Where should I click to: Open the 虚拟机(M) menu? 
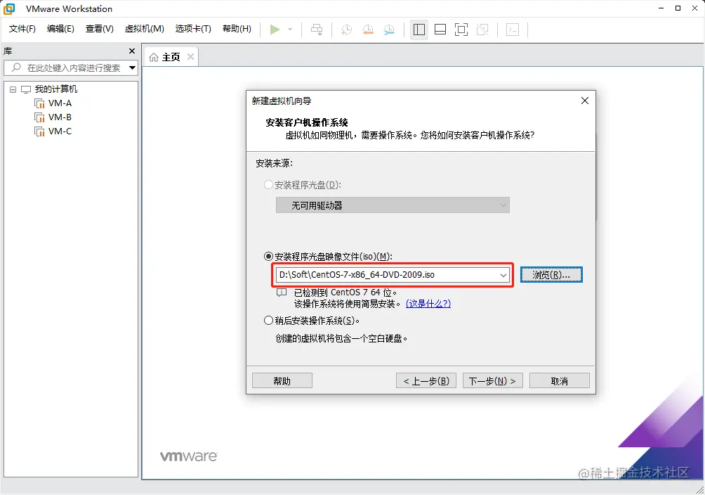(145, 29)
